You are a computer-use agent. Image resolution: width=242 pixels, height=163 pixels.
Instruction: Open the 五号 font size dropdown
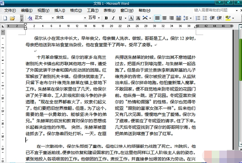click(x=99, y=18)
